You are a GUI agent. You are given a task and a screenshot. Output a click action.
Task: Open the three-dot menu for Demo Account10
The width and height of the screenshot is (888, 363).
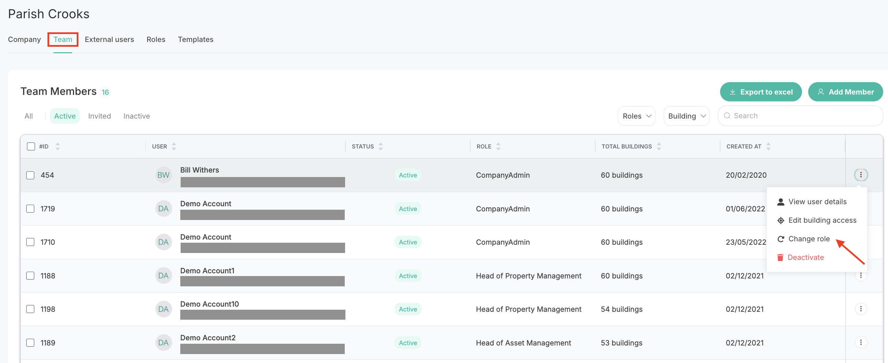click(861, 309)
